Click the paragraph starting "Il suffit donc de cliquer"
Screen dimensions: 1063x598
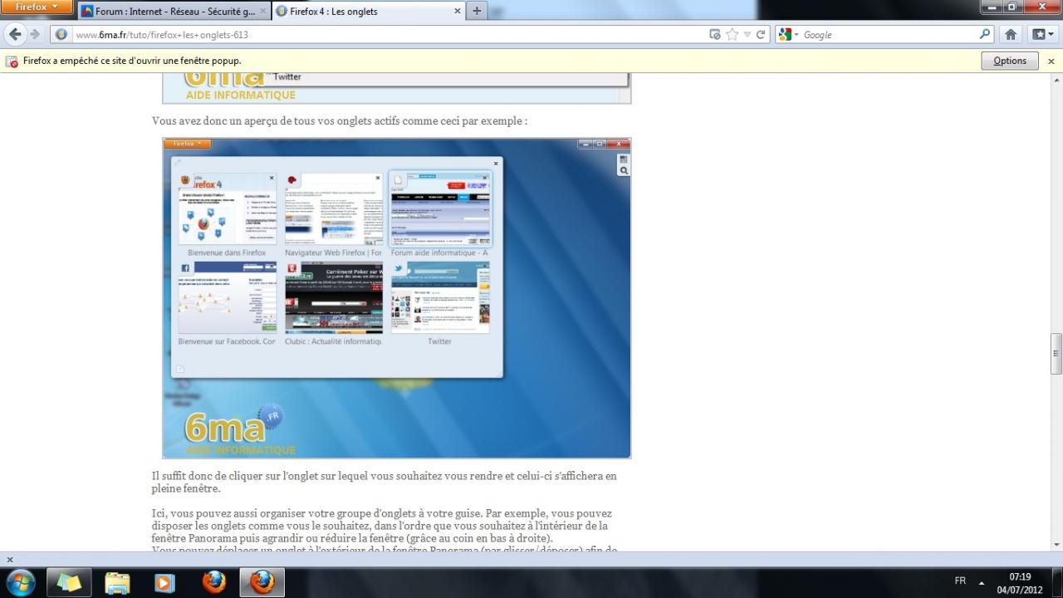pyautogui.click(x=385, y=482)
